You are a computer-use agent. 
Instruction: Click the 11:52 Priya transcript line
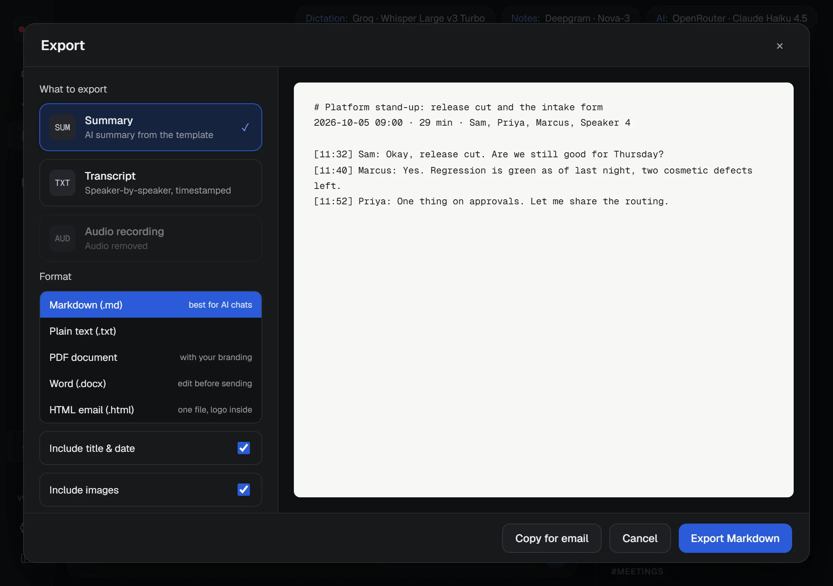pyautogui.click(x=491, y=201)
